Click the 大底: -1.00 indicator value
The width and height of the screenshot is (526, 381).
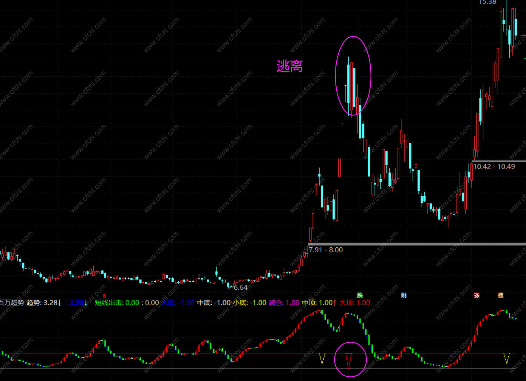(178, 303)
